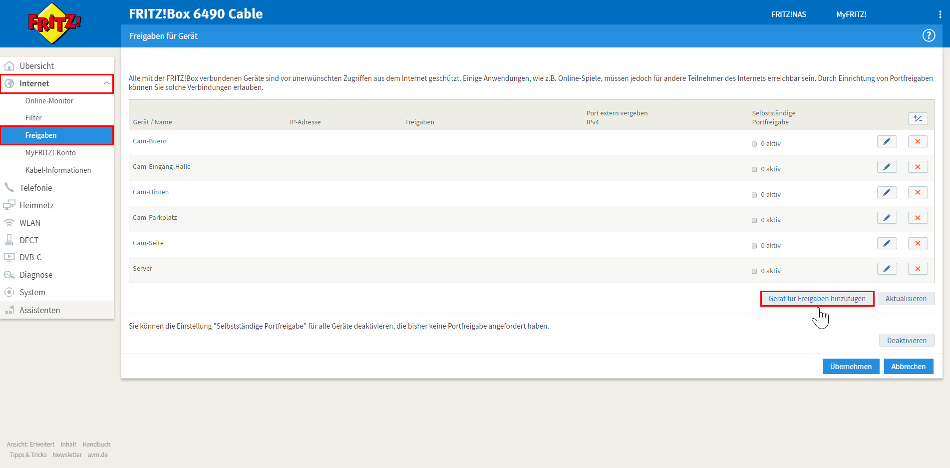Expand the Heimnetz menu section
Screen dimensions: 950x468
(x=36, y=205)
